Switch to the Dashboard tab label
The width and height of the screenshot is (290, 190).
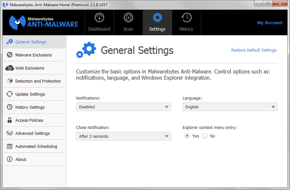(x=99, y=29)
